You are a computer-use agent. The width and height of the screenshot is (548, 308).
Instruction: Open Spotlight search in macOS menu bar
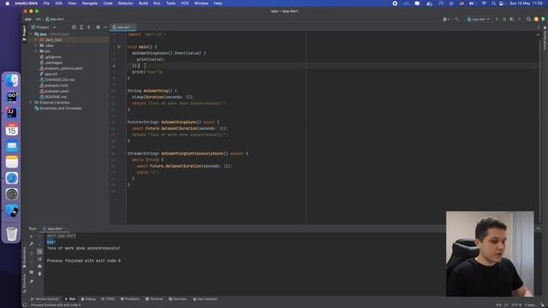tap(493, 3)
